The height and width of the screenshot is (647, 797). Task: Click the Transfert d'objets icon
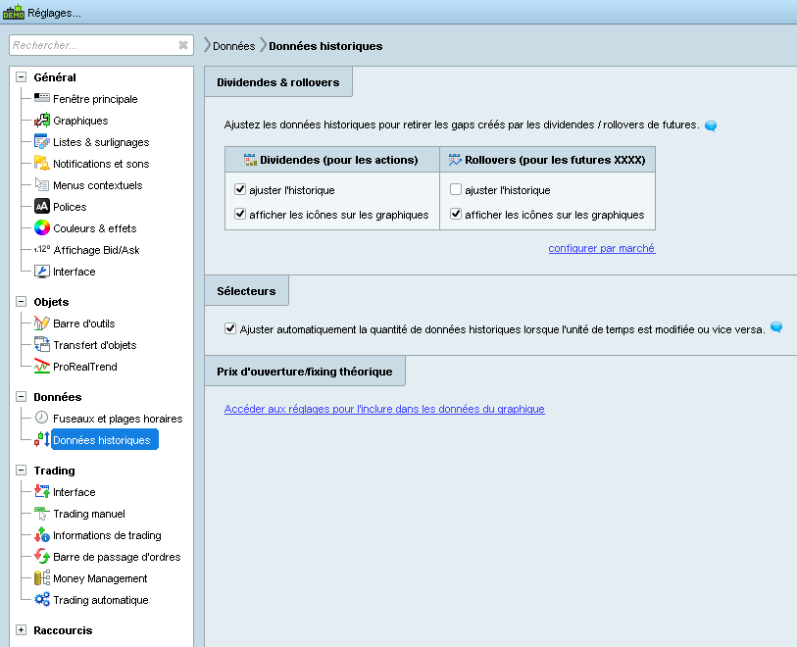click(42, 345)
